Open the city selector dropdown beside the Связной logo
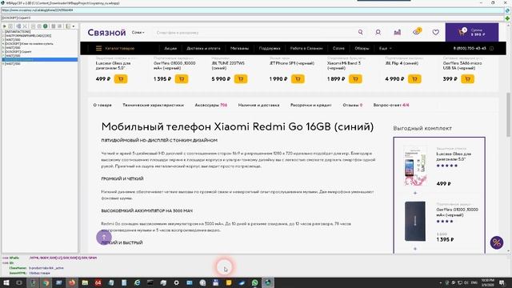512x288 pixels. coord(138,32)
